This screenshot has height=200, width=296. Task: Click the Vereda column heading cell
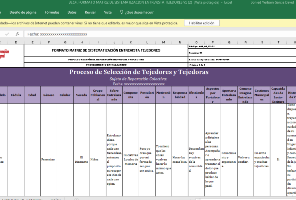(x=82, y=95)
